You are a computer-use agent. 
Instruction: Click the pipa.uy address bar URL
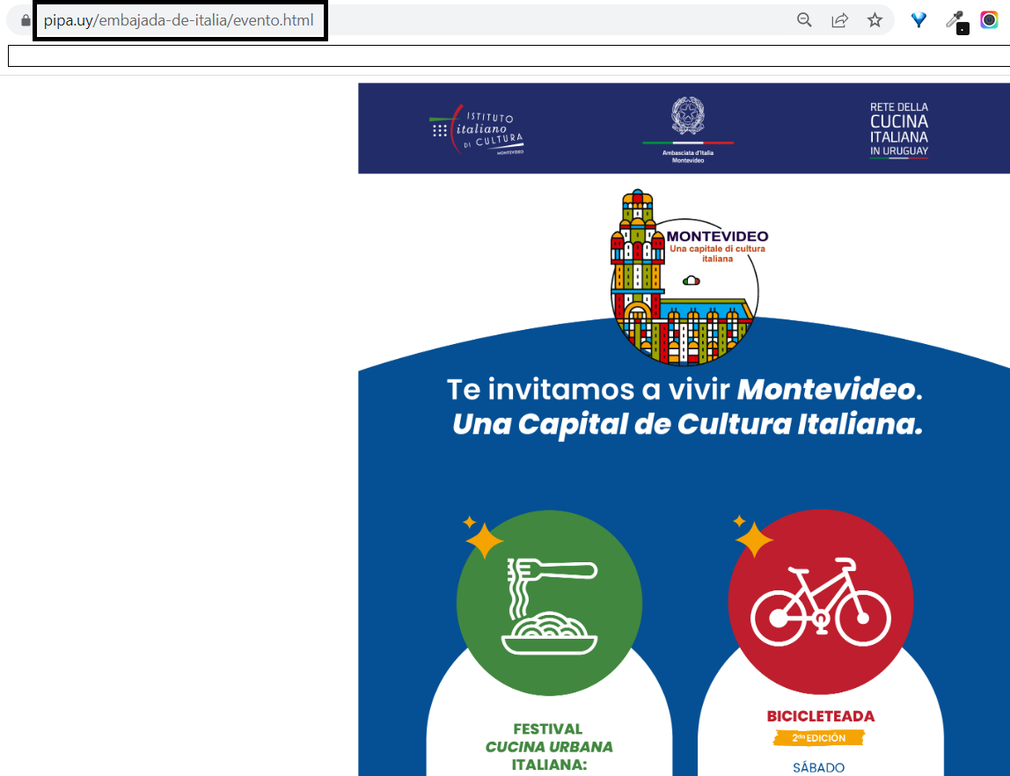179,20
